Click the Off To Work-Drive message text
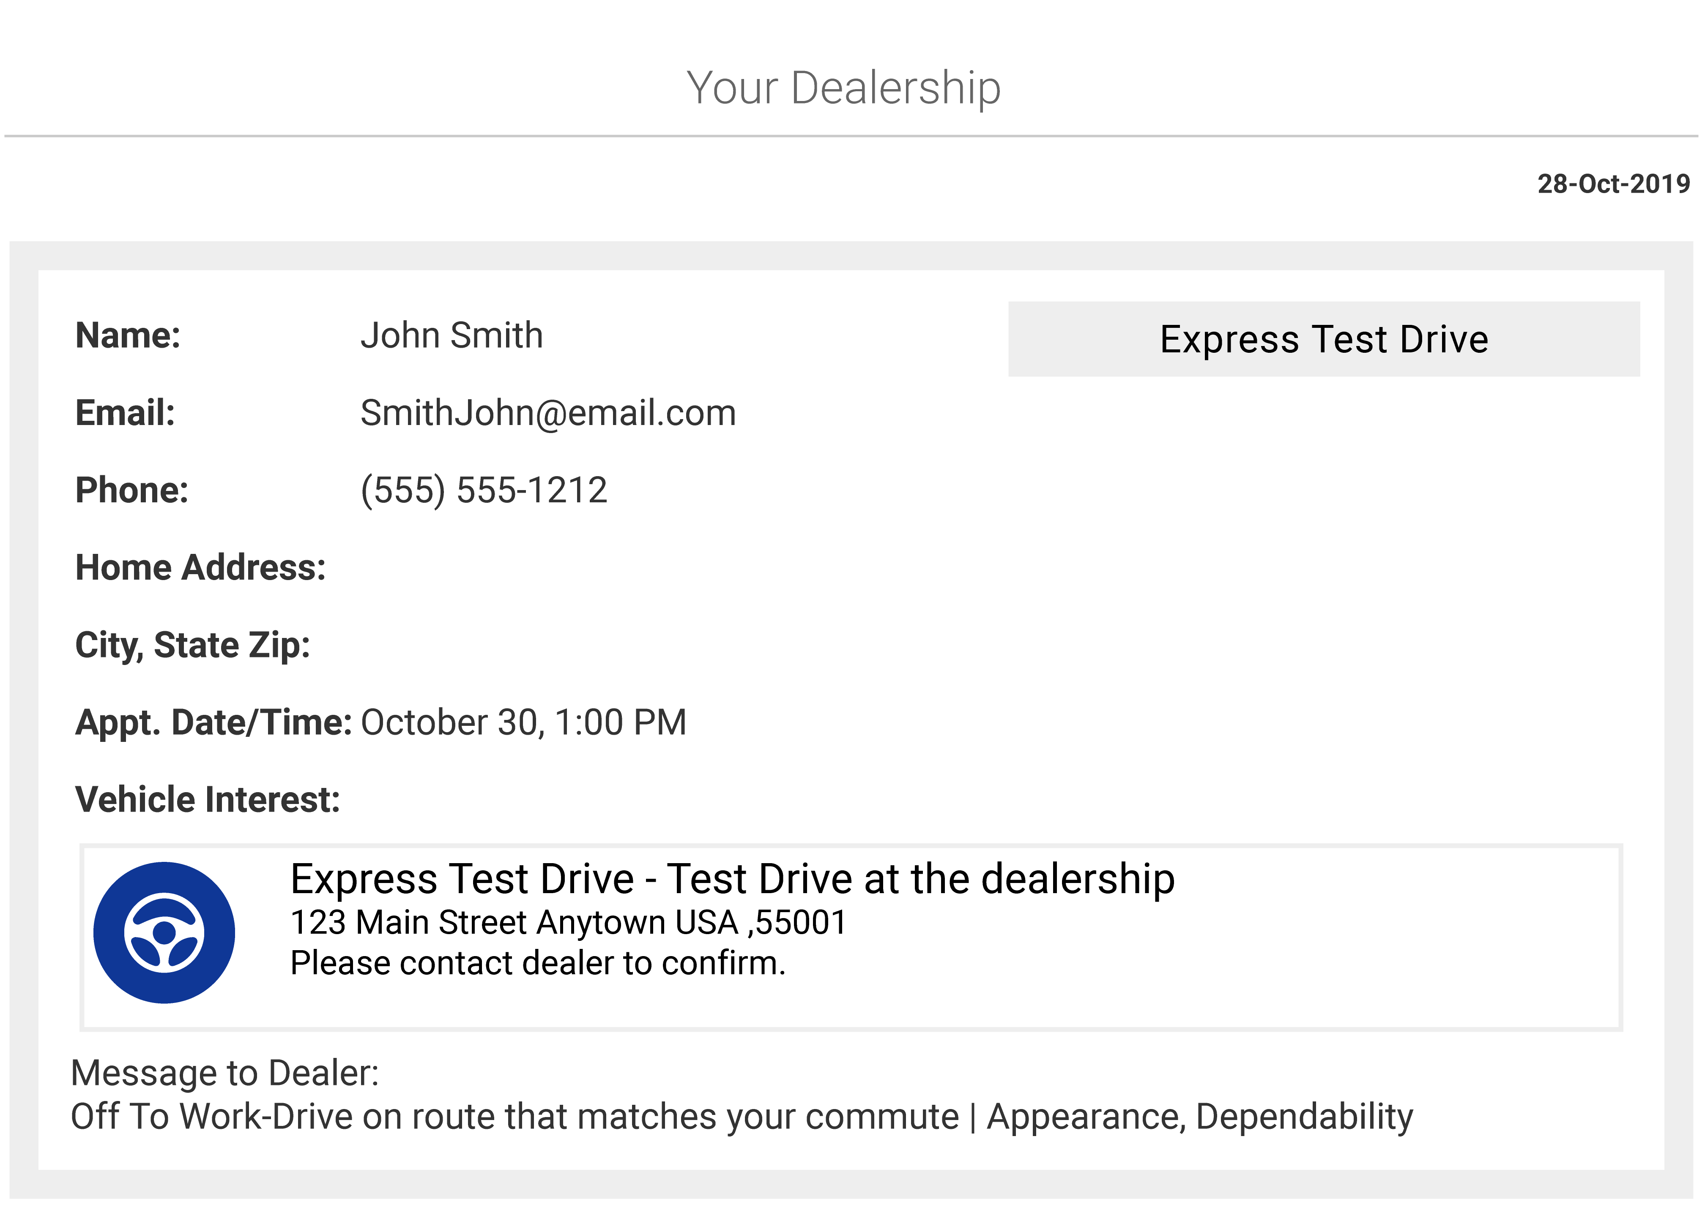This screenshot has width=1705, height=1210. click(741, 1117)
